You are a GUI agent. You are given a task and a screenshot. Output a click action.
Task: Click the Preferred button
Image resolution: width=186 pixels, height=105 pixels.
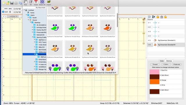point(177,64)
